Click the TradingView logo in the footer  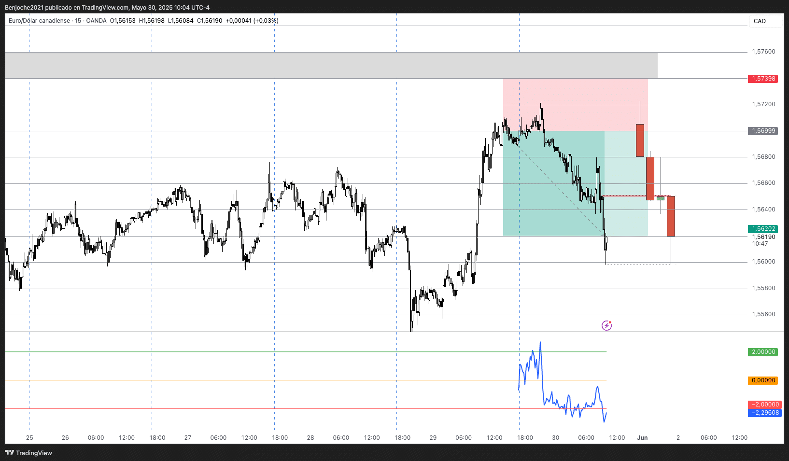tap(28, 453)
